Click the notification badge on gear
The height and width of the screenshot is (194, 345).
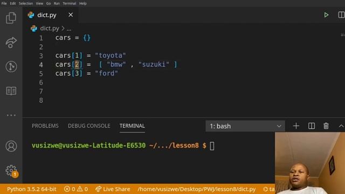(x=15, y=175)
